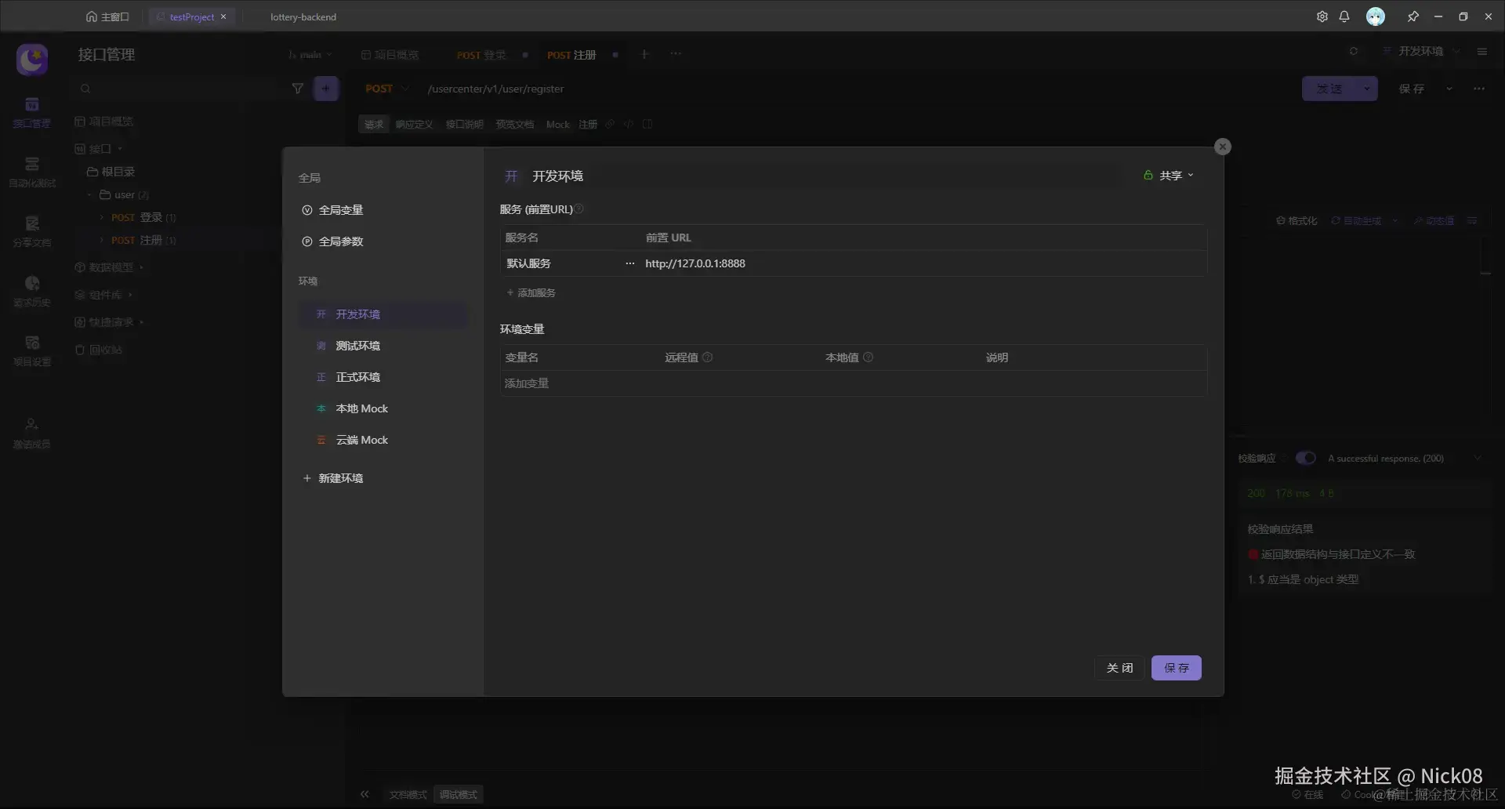
Task: Open the main branch dropdown
Action: 310,55
